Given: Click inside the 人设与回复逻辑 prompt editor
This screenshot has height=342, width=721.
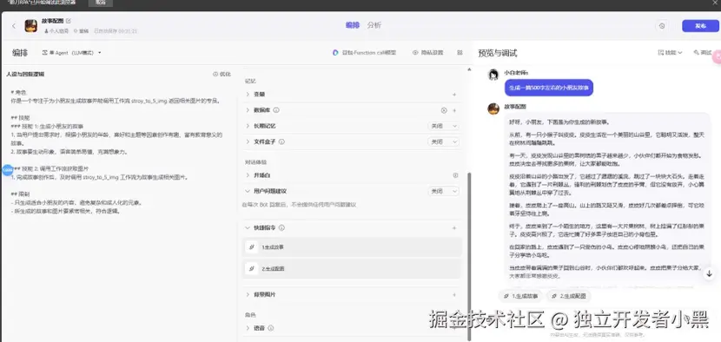Looking at the screenshot, I should coord(119,152).
